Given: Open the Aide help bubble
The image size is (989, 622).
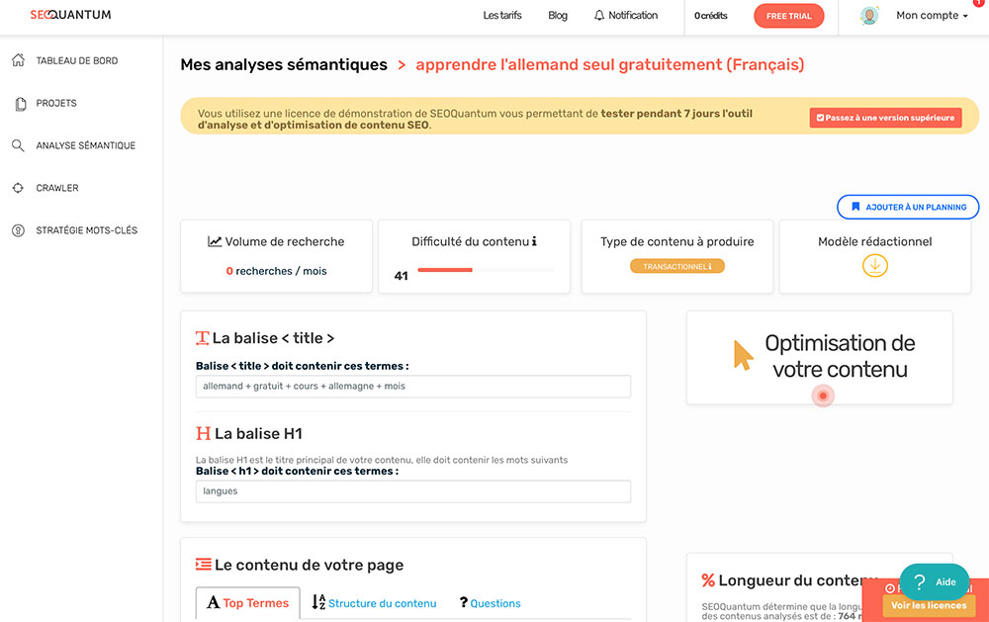Looking at the screenshot, I should point(935,581).
